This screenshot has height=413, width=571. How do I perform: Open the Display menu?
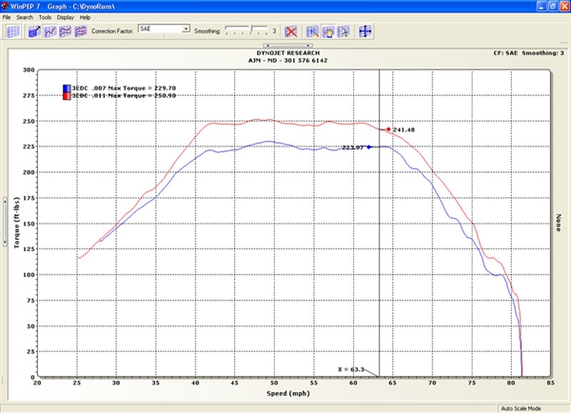pos(65,17)
